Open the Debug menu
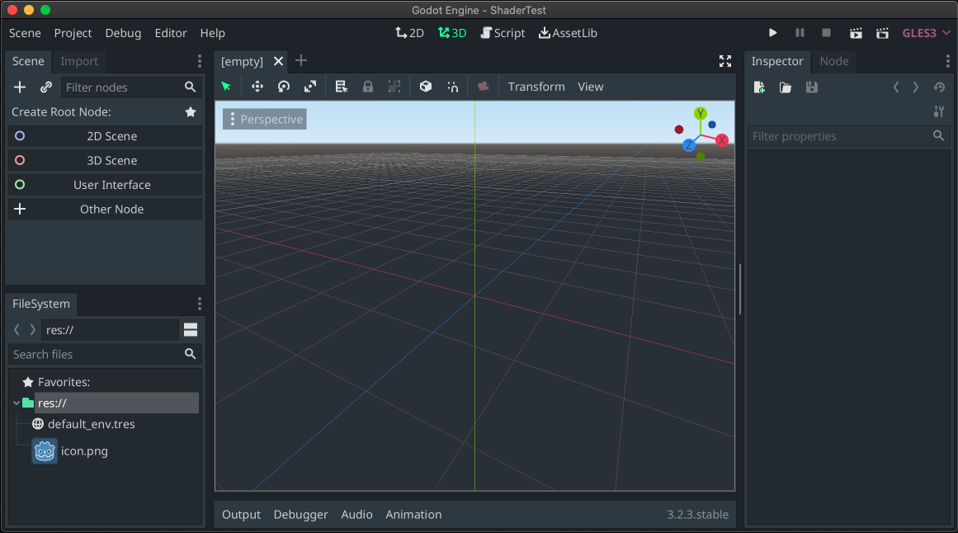The width and height of the screenshot is (958, 533). [123, 33]
